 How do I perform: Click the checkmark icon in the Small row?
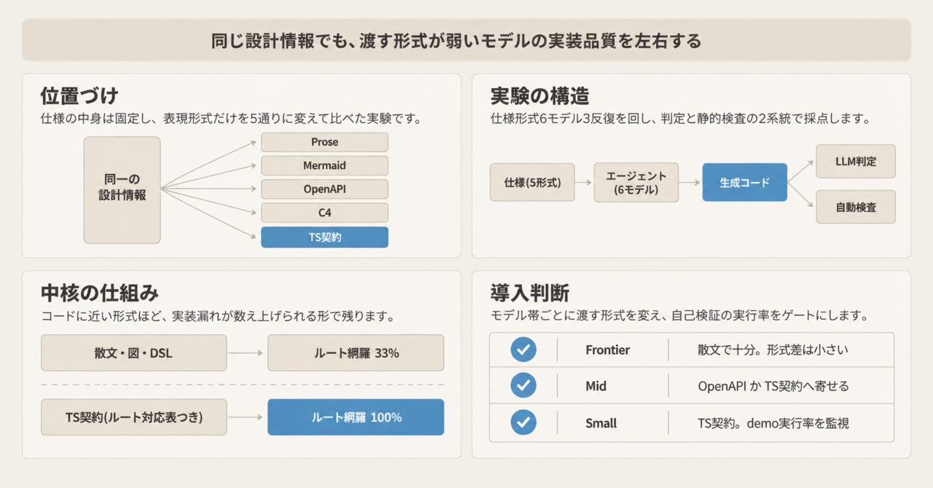(523, 422)
